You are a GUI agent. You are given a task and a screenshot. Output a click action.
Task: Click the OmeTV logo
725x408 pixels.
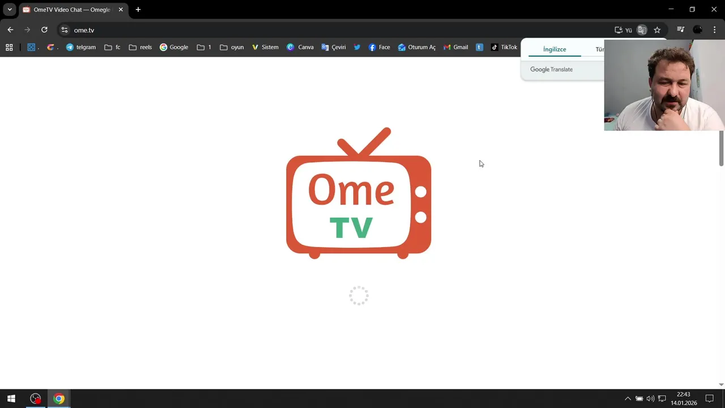[359, 193]
